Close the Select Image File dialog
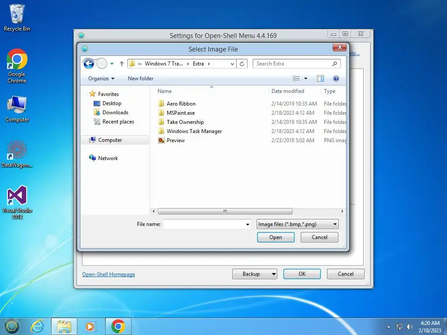This screenshot has height=335, width=447. pyautogui.click(x=340, y=47)
